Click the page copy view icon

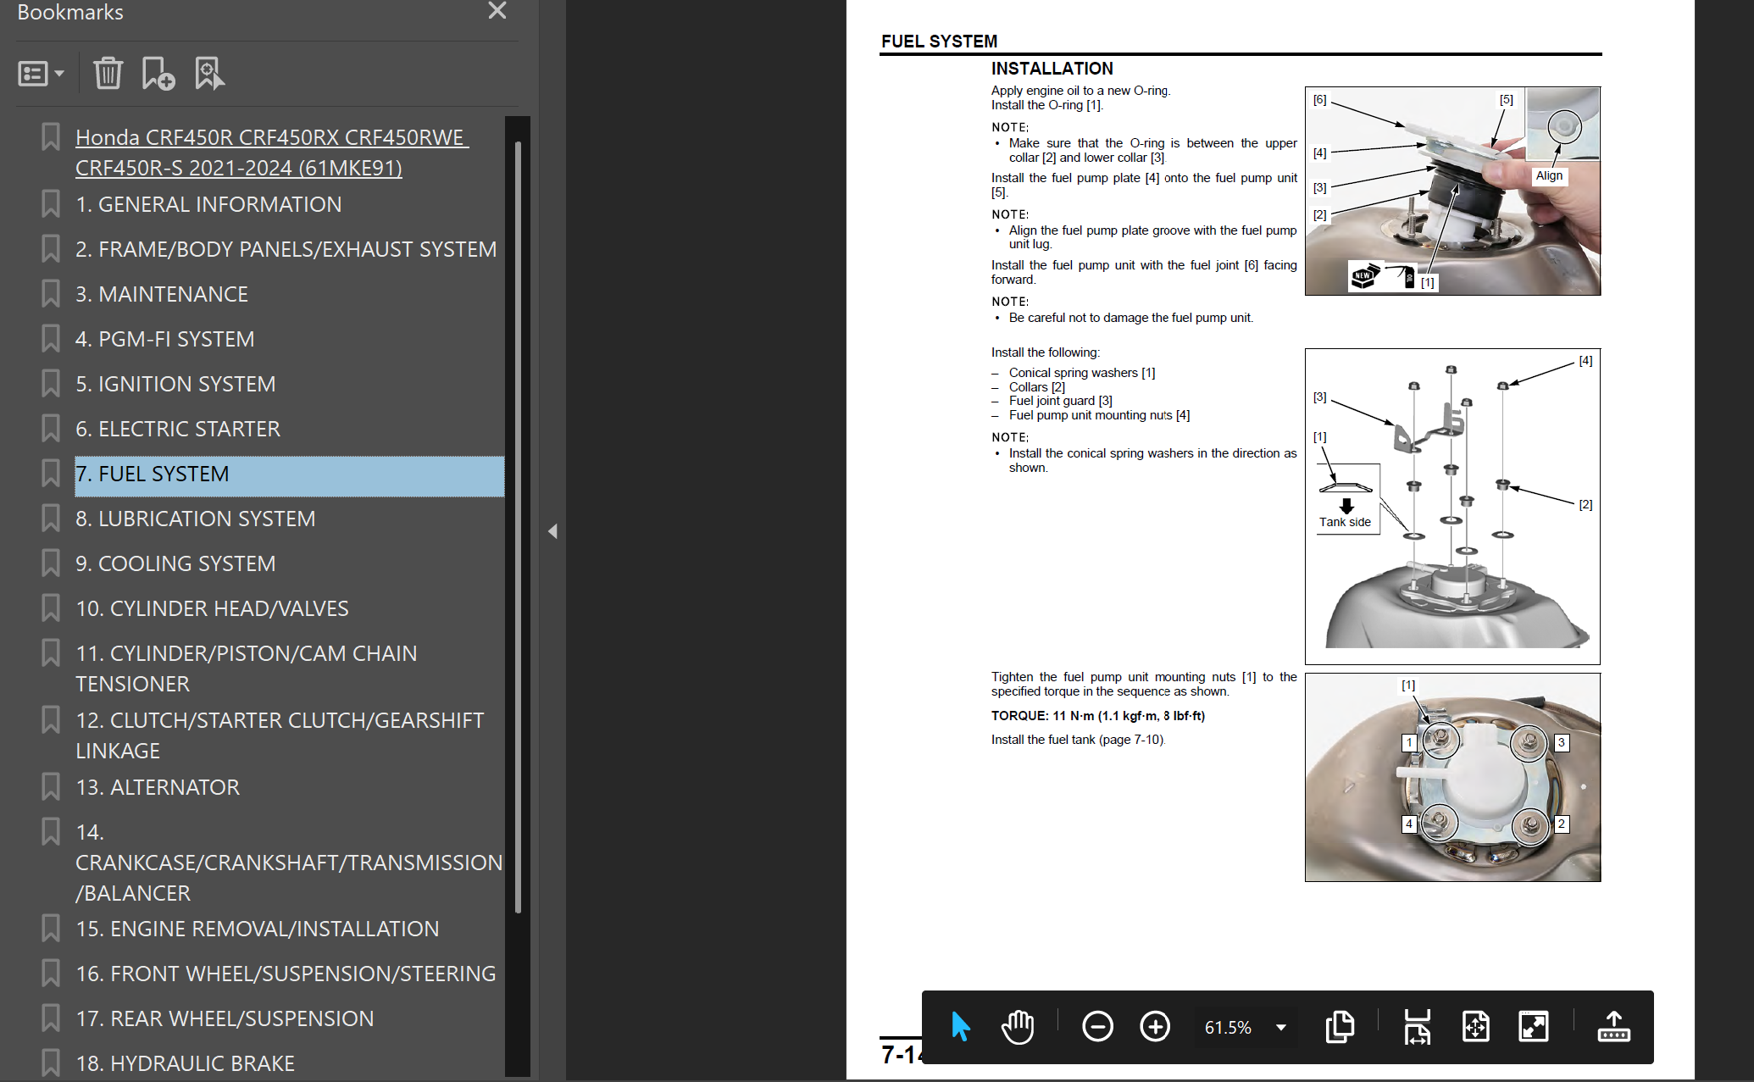pos(1339,1027)
